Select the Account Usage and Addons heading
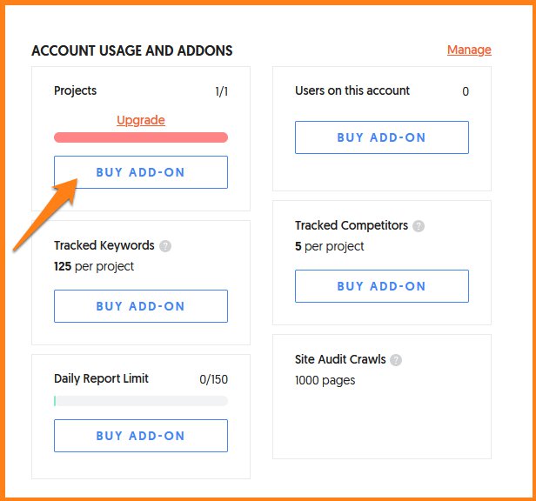The height and width of the screenshot is (501, 536). [132, 50]
